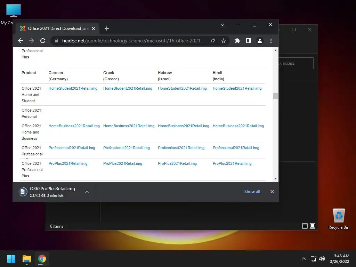Open Chrome side panel icon
The height and width of the screenshot is (267, 356).
click(x=249, y=41)
